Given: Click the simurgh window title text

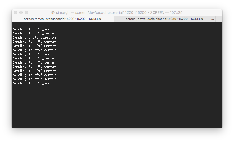Looking at the screenshot, I should click(64, 13).
